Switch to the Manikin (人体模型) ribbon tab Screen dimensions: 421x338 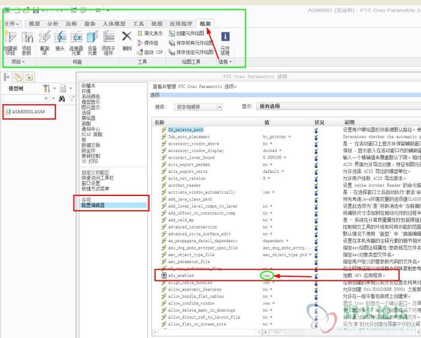pyautogui.click(x=114, y=24)
